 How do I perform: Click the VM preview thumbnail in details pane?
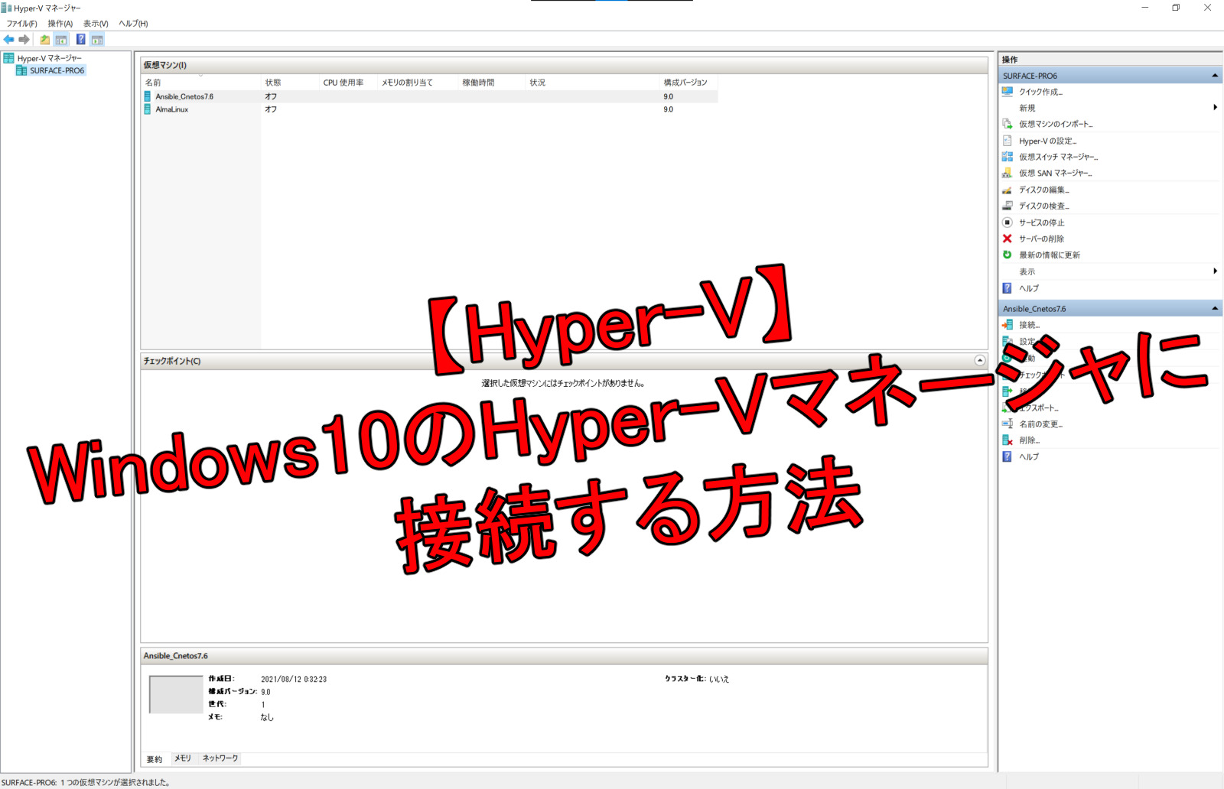pos(176,694)
